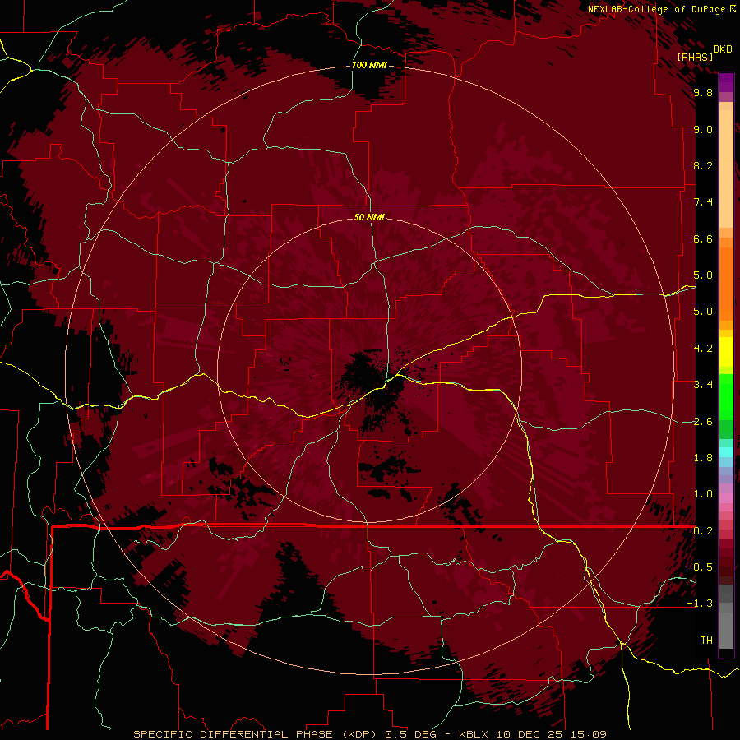
Task: Click the cyan segment of the color bar
Action: coord(726,452)
